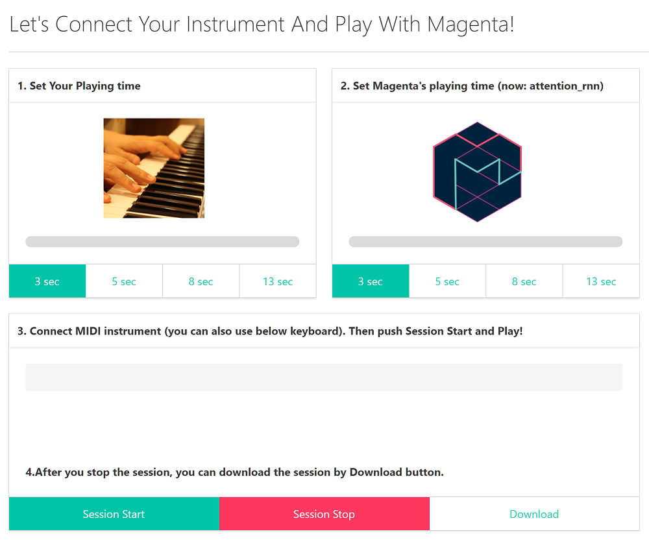
Task: Click the gray MIDI instrument field
Action: (x=324, y=377)
